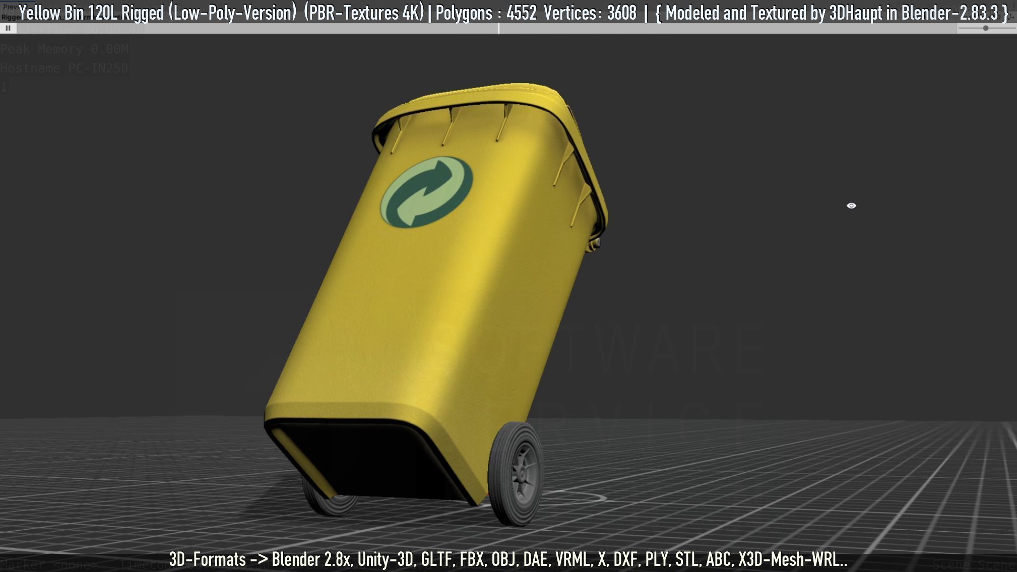The width and height of the screenshot is (1017, 572).
Task: Pause the playback with the pause button
Action: pos(8,28)
